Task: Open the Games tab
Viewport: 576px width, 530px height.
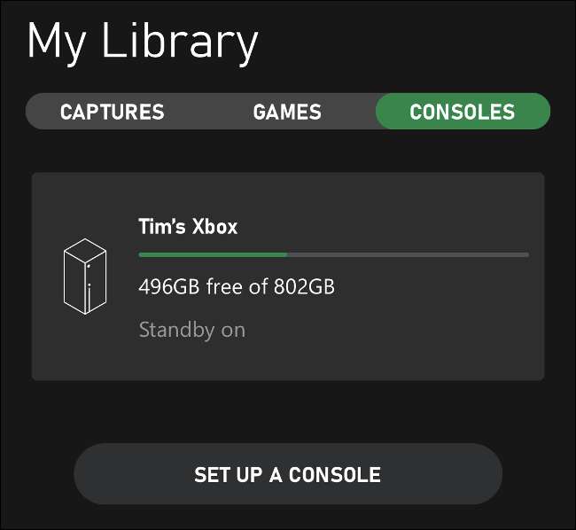Action: (287, 112)
